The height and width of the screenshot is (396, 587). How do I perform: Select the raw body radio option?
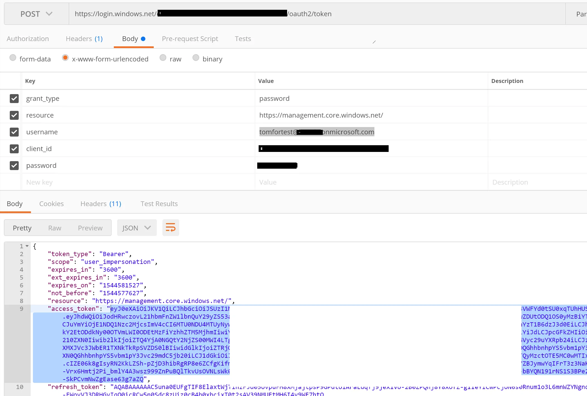[163, 58]
